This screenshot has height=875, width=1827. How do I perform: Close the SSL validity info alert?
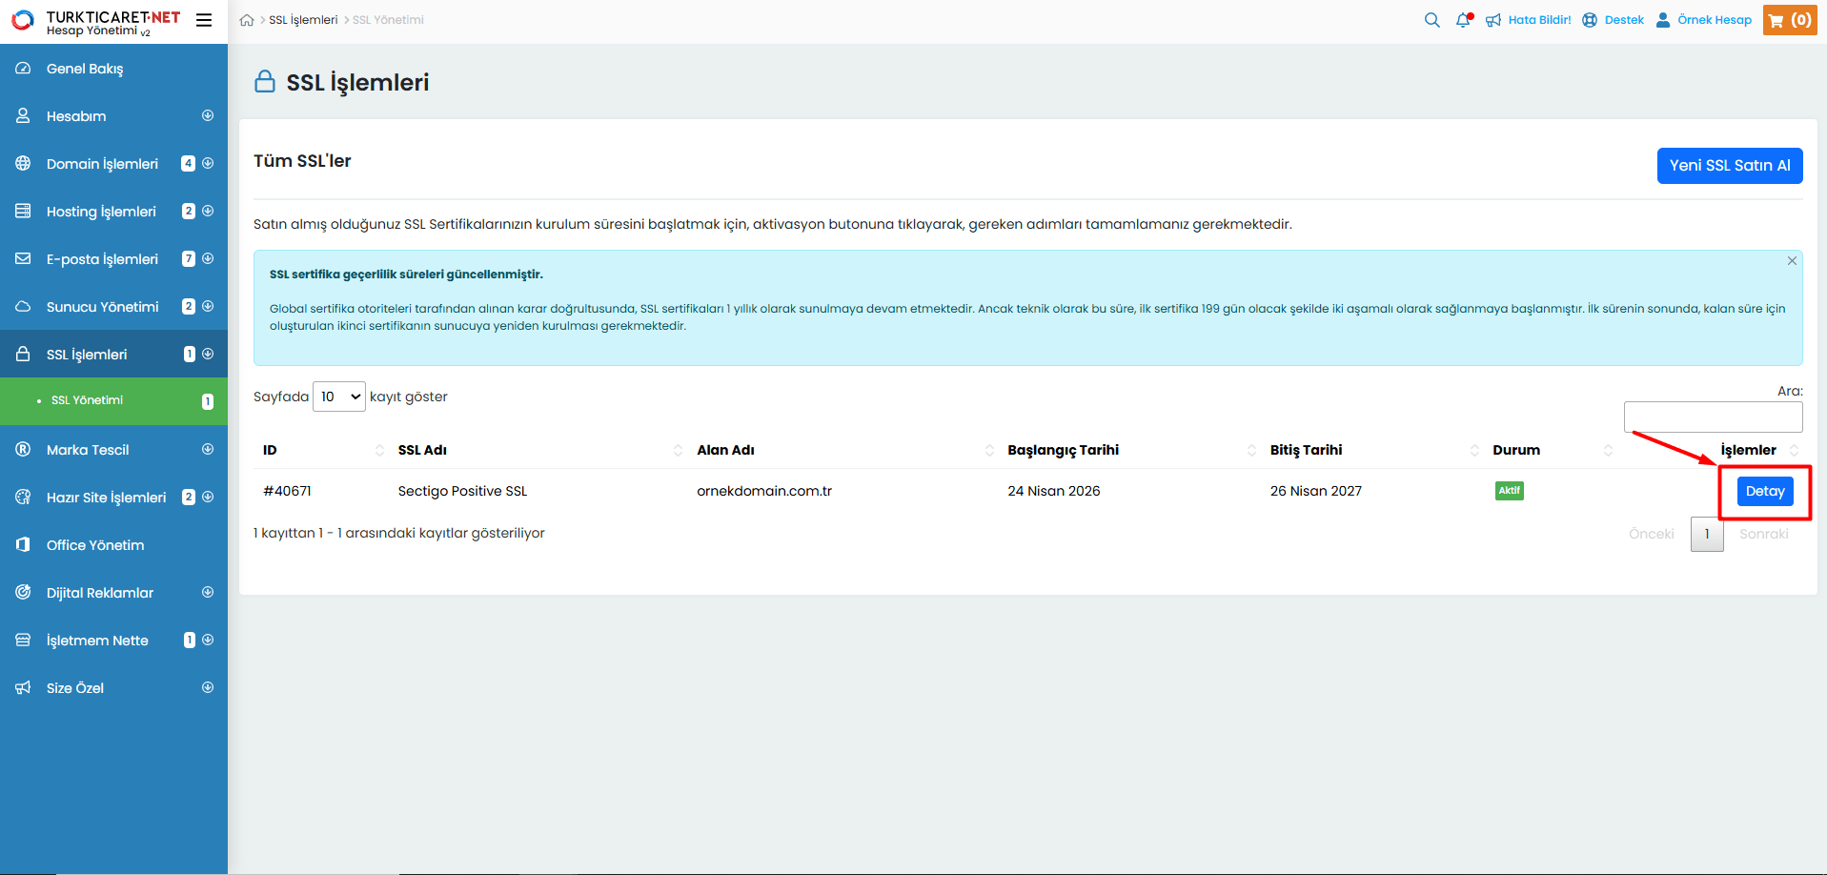pos(1792,261)
